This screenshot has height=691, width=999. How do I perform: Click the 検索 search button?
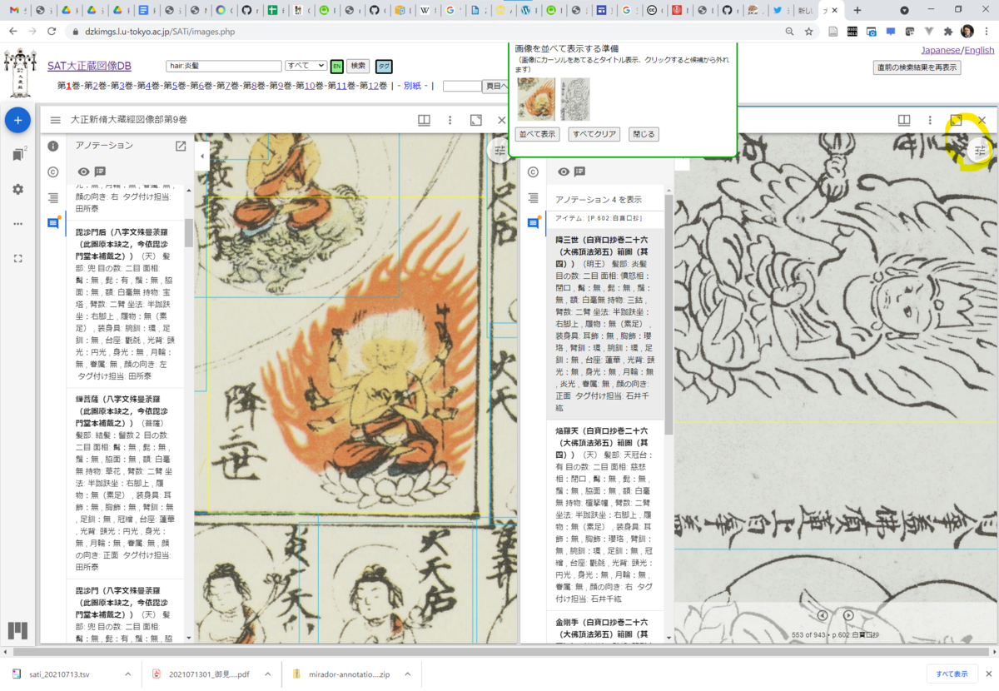pyautogui.click(x=358, y=66)
